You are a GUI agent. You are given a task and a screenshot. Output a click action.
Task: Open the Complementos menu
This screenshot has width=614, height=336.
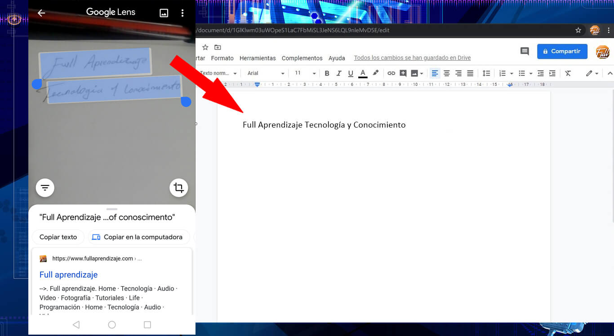302,58
